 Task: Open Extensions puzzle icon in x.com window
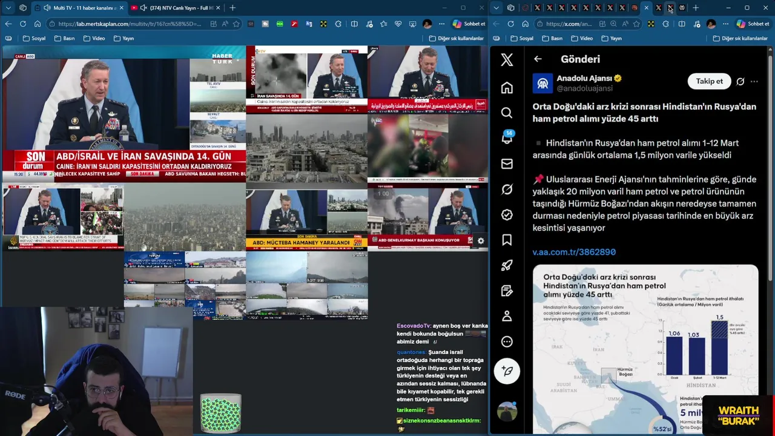click(x=666, y=24)
